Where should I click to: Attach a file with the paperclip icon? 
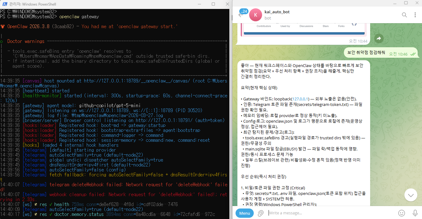pyautogui.click(x=261, y=213)
